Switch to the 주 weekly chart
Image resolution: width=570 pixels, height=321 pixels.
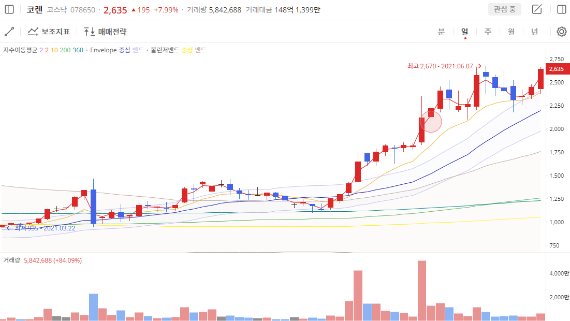click(488, 32)
